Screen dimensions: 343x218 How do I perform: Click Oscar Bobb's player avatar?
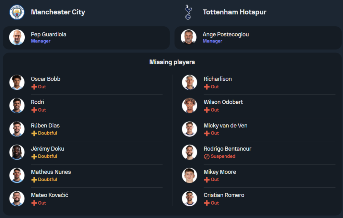[x=17, y=82]
